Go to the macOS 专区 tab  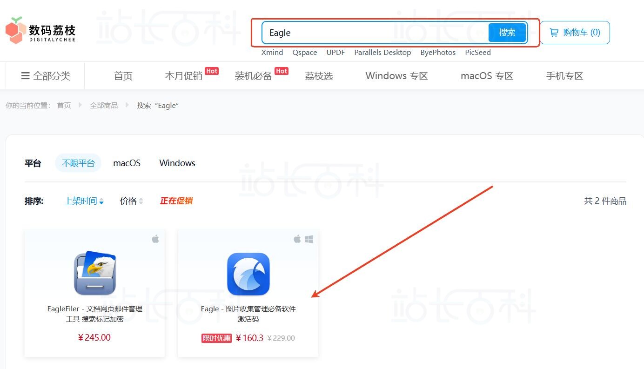[x=487, y=76]
